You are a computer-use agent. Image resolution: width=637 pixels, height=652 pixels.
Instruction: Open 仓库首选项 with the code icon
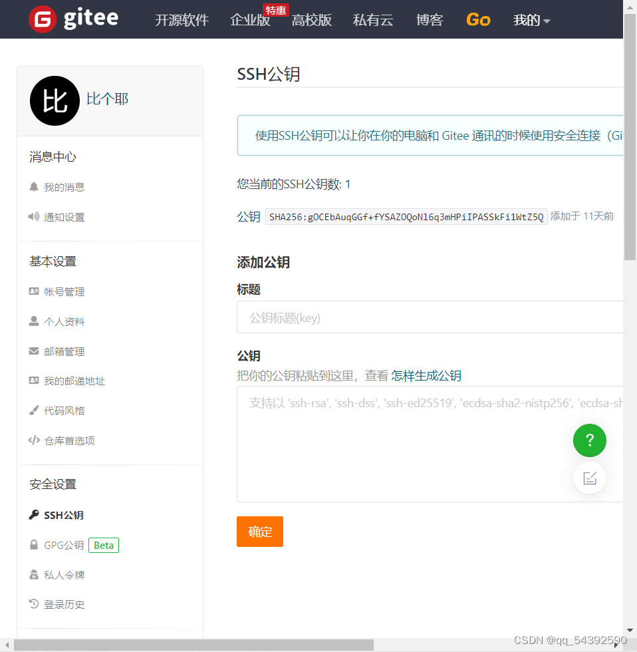click(68, 440)
